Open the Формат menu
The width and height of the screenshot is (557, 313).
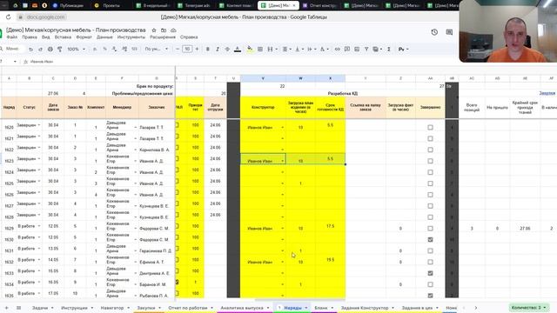[x=84, y=37]
